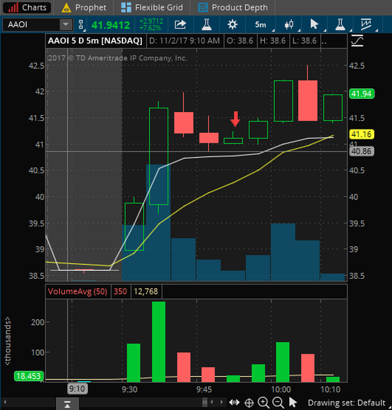Click the small left arrow next to grip
The width and height of the screenshot is (392, 410).
pos(212,402)
